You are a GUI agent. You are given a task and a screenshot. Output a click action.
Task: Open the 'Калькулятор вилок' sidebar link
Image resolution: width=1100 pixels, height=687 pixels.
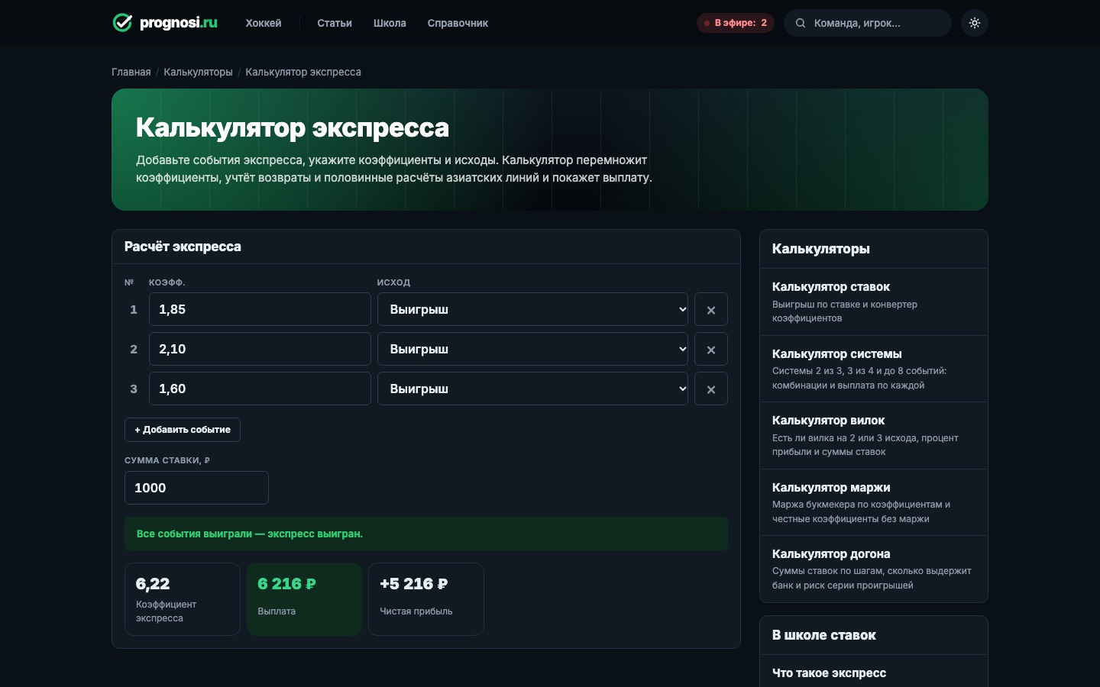coord(874,435)
